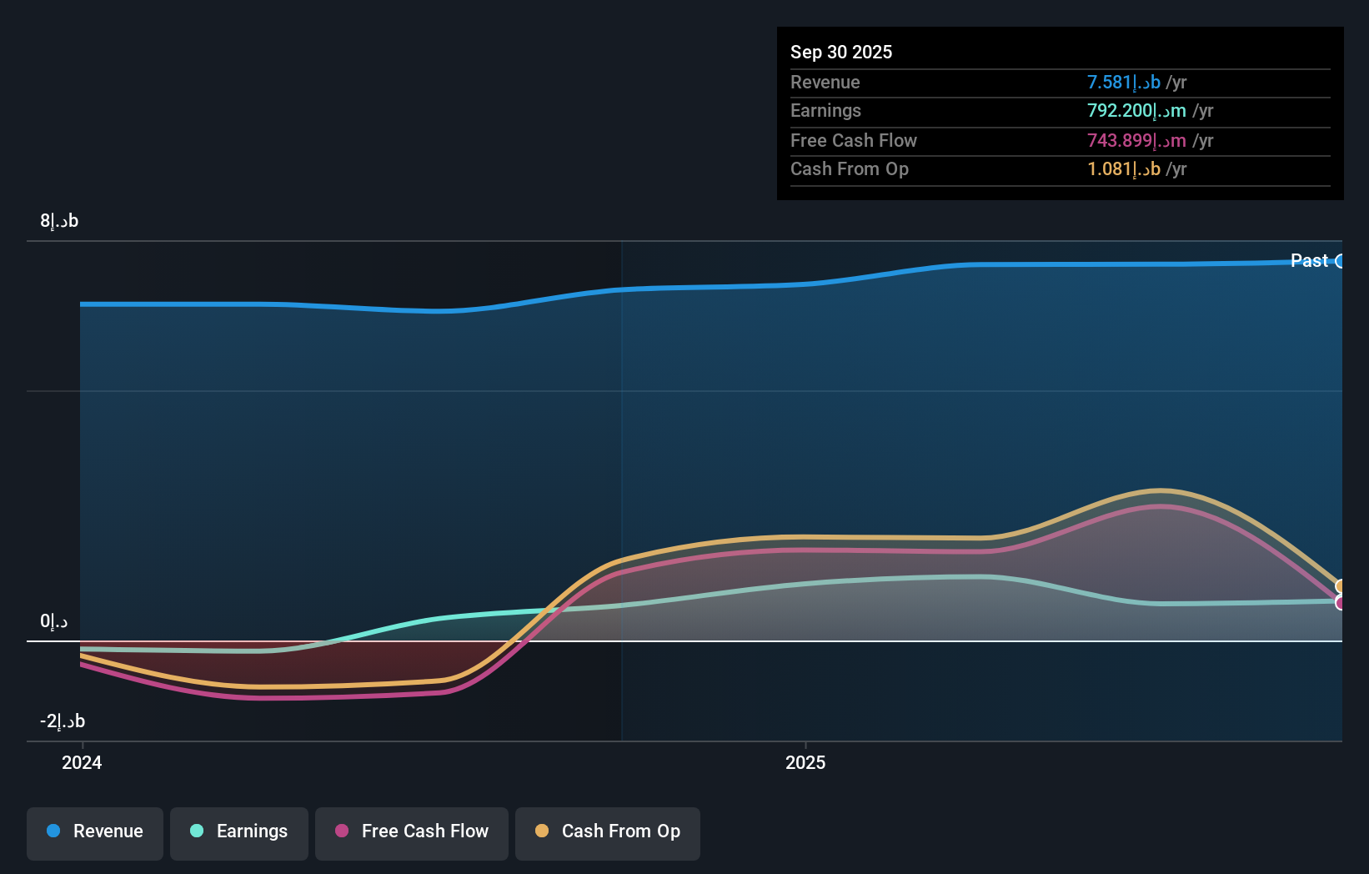Click the Free Cash Flow value 743.899m
Screen dimensions: 1369x874
[x=1134, y=140]
